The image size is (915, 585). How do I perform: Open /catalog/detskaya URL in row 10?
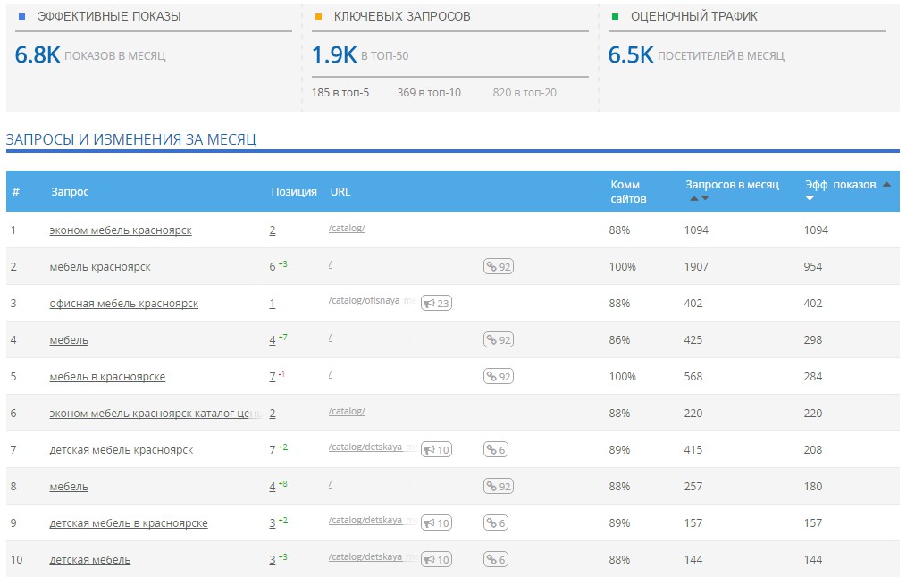[x=373, y=556]
